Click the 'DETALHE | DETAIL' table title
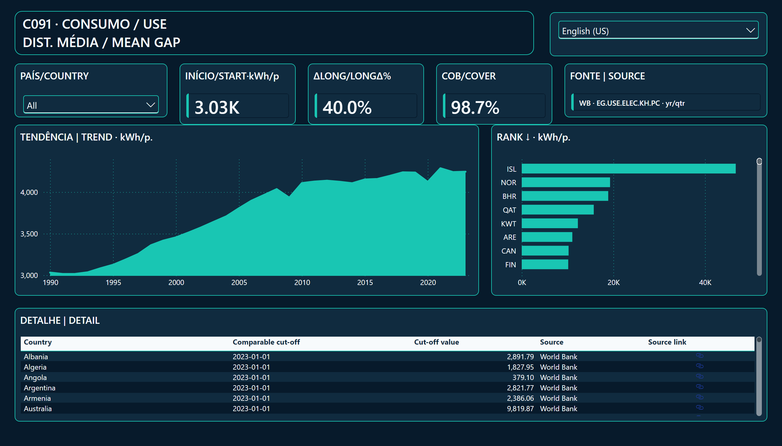The height and width of the screenshot is (446, 782). tap(60, 320)
